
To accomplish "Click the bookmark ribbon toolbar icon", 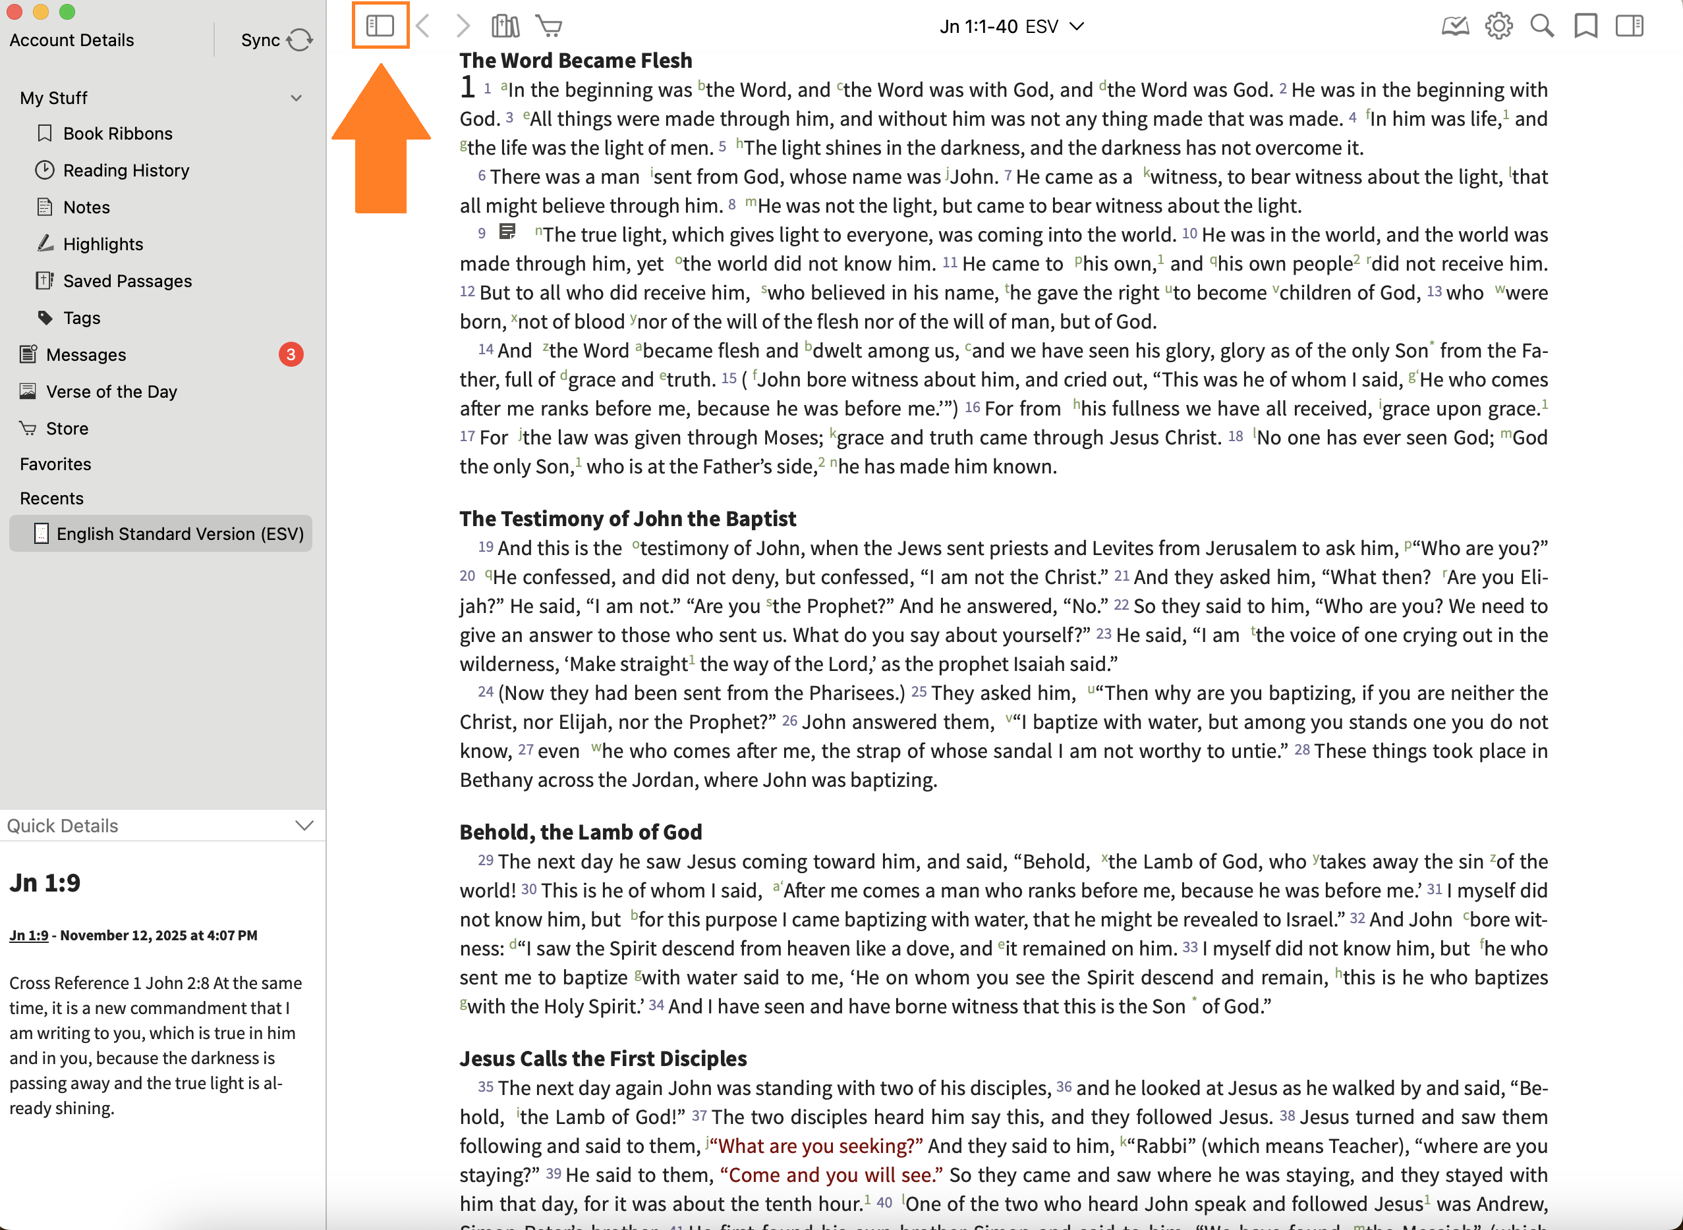I will click(1585, 26).
